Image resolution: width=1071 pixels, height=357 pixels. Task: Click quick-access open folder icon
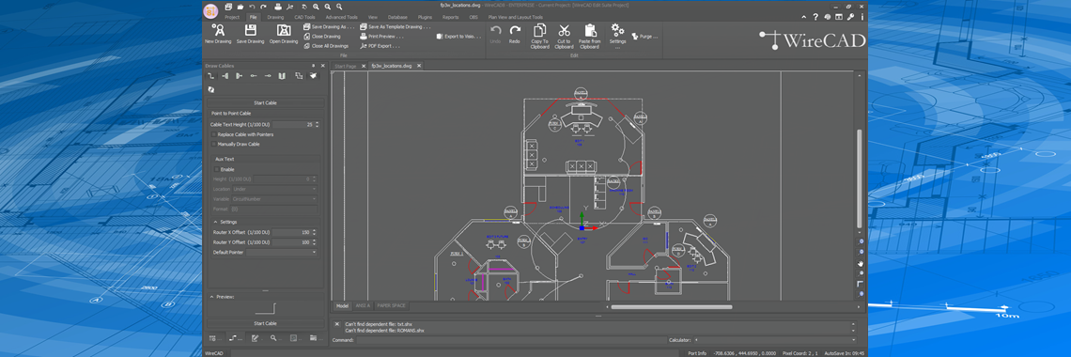click(241, 7)
